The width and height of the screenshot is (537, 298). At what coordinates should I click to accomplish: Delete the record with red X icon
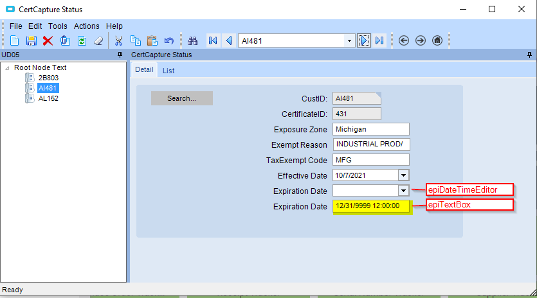[x=48, y=40]
